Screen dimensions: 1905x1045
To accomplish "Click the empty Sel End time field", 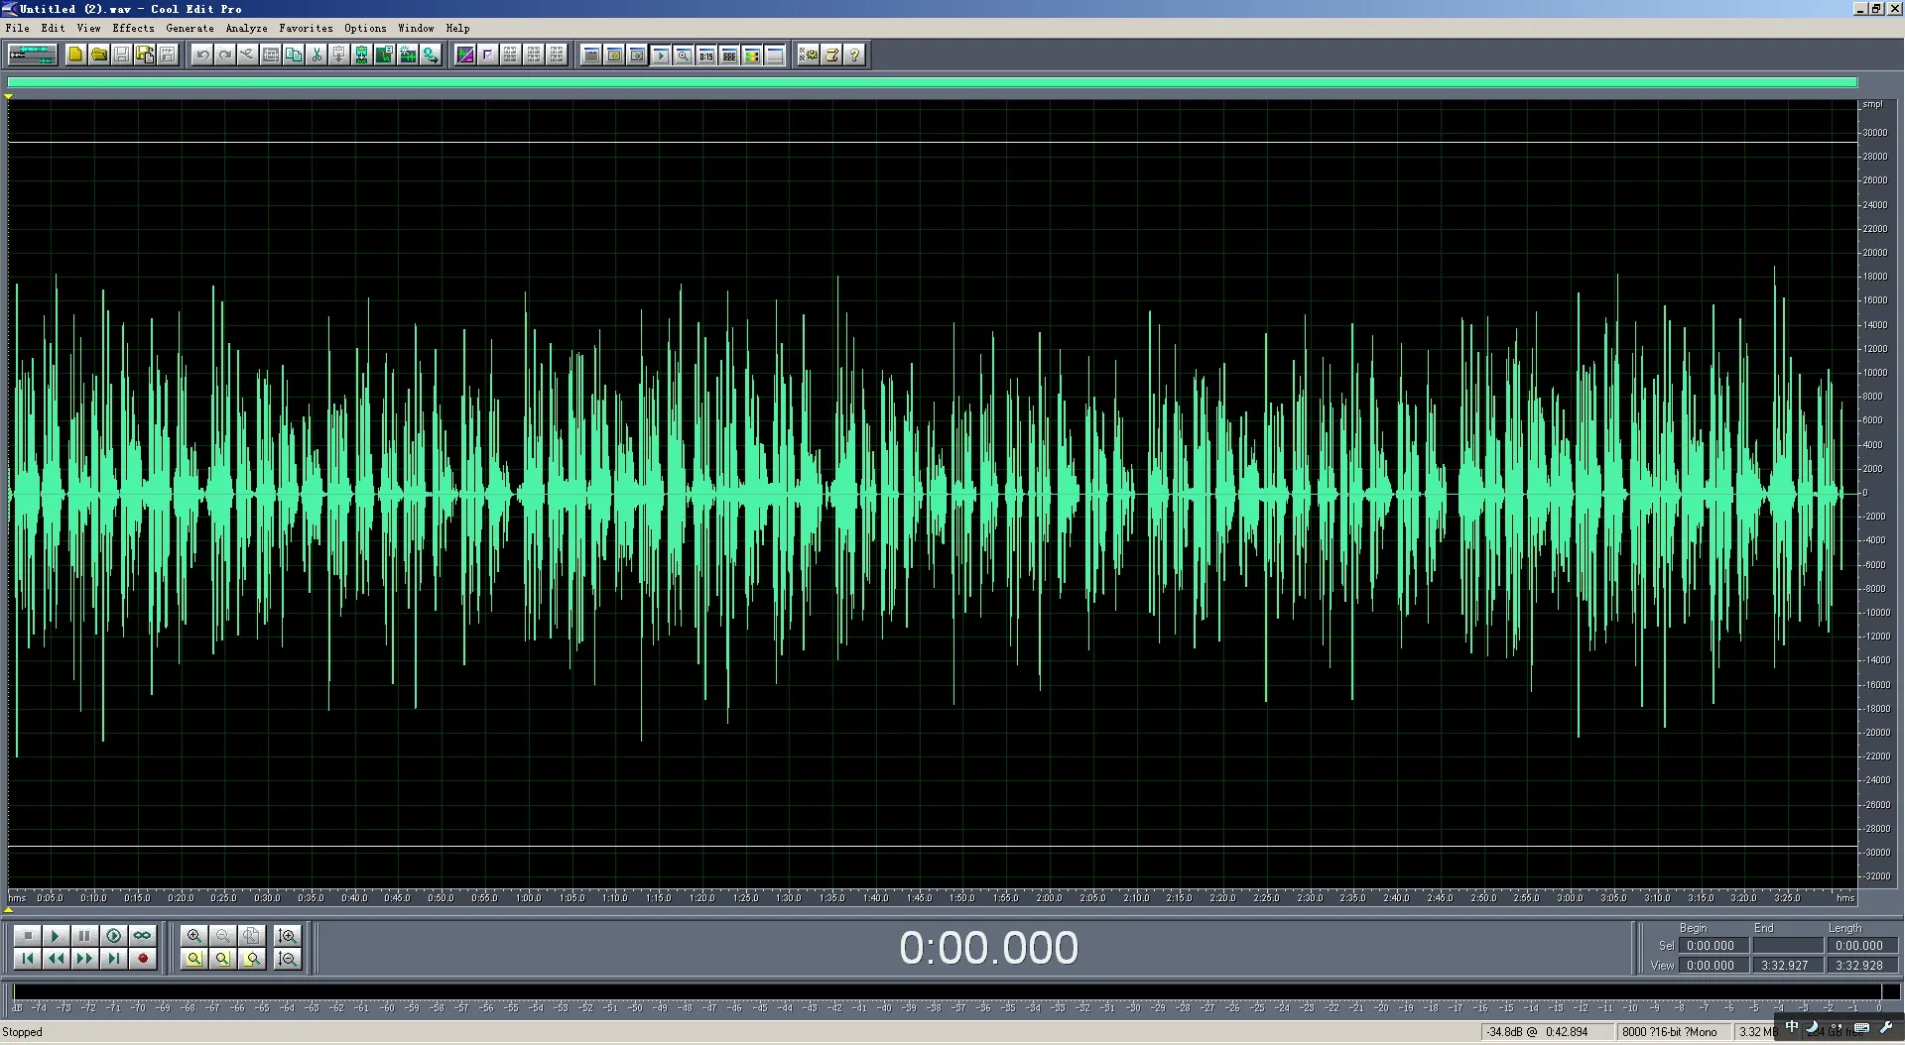I will 1786,946.
